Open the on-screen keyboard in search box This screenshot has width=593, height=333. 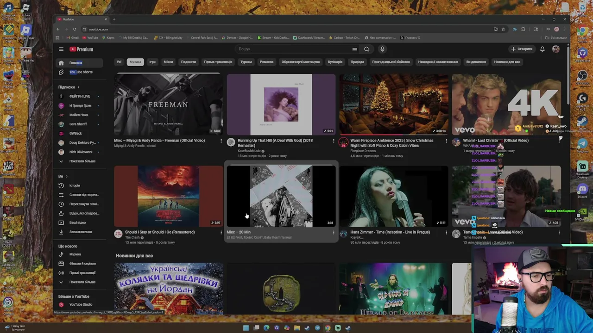pyautogui.click(x=354, y=49)
